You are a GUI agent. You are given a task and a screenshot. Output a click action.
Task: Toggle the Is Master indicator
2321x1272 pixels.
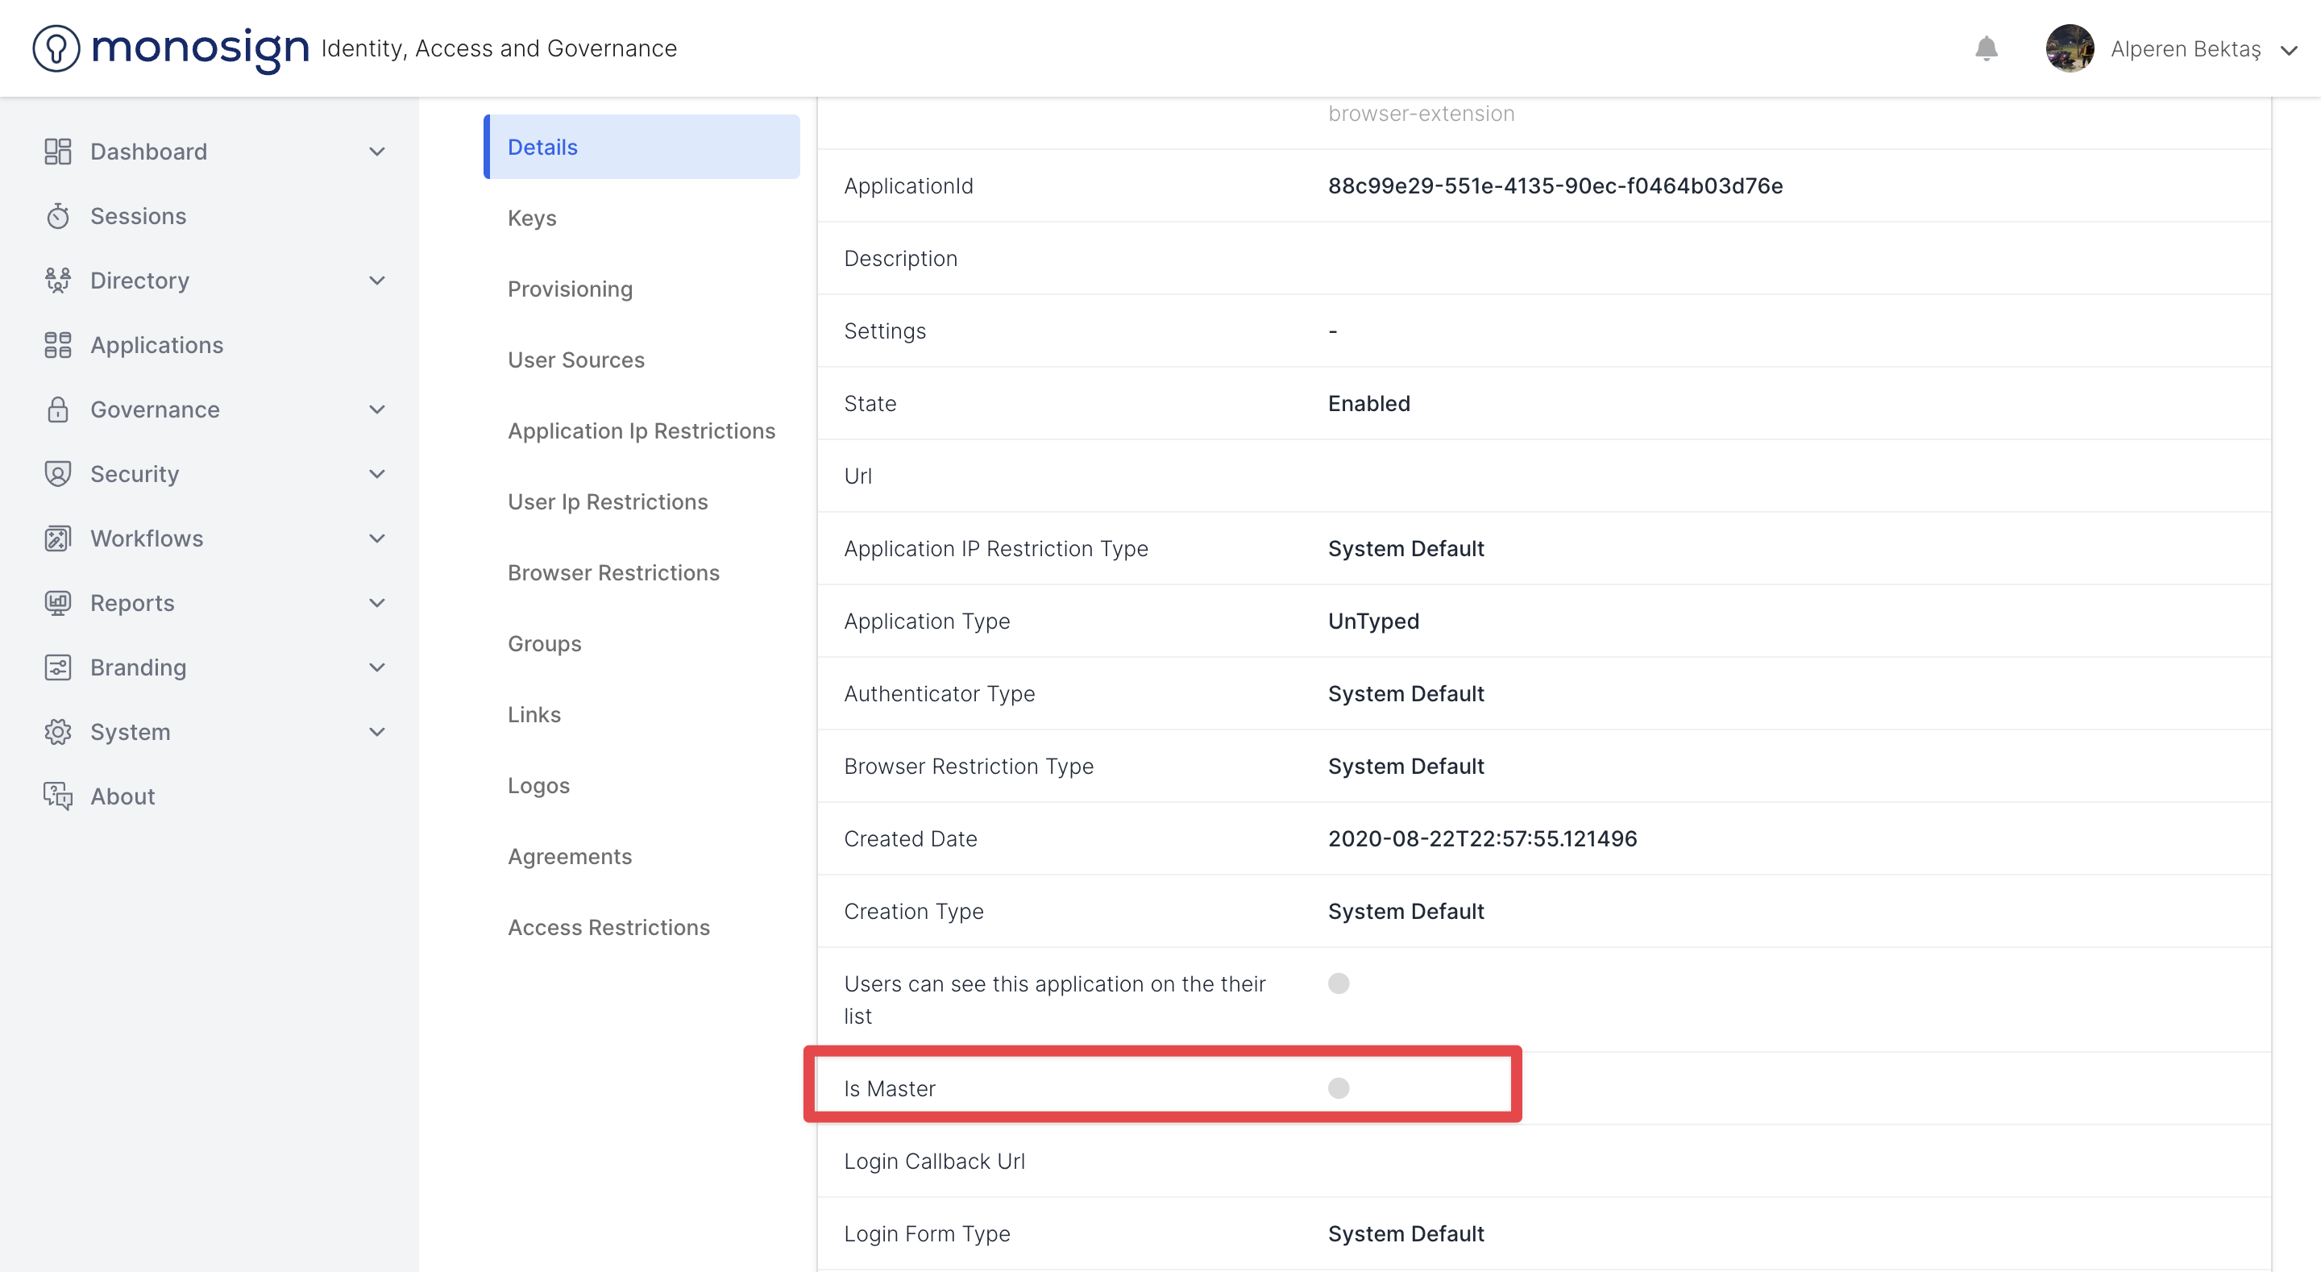tap(1338, 1088)
